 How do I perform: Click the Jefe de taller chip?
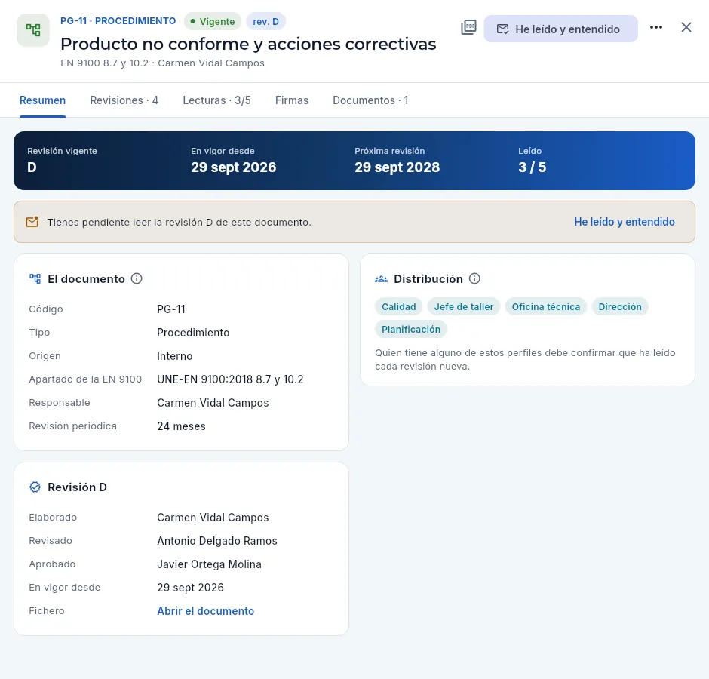(463, 307)
